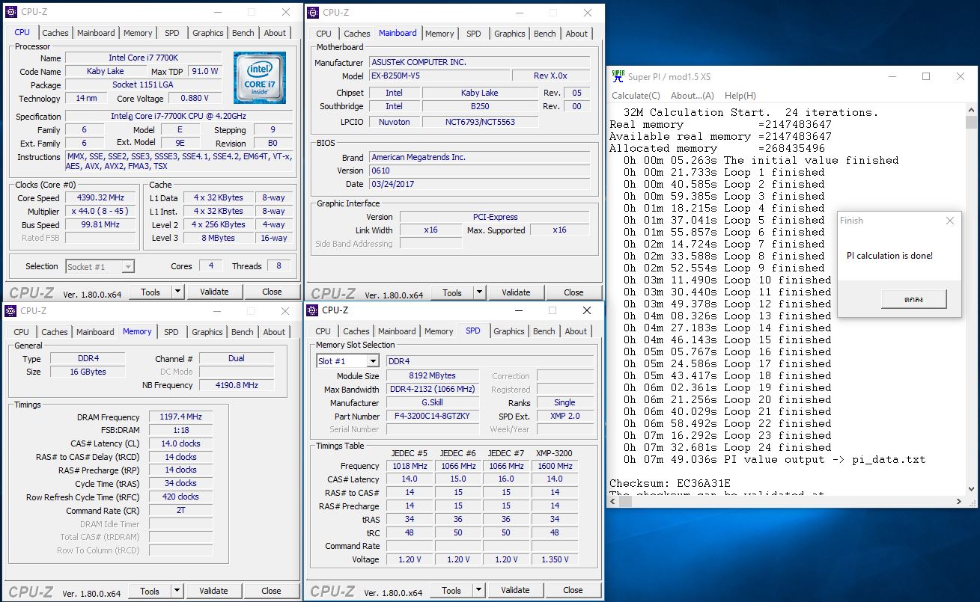Open the Help(H) menu in Super PI
This screenshot has height=602, width=980.
click(740, 96)
